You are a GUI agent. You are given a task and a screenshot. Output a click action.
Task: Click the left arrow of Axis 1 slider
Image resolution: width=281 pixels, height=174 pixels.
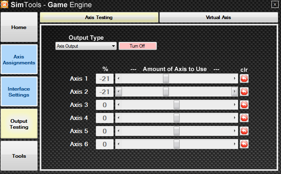point(118,79)
